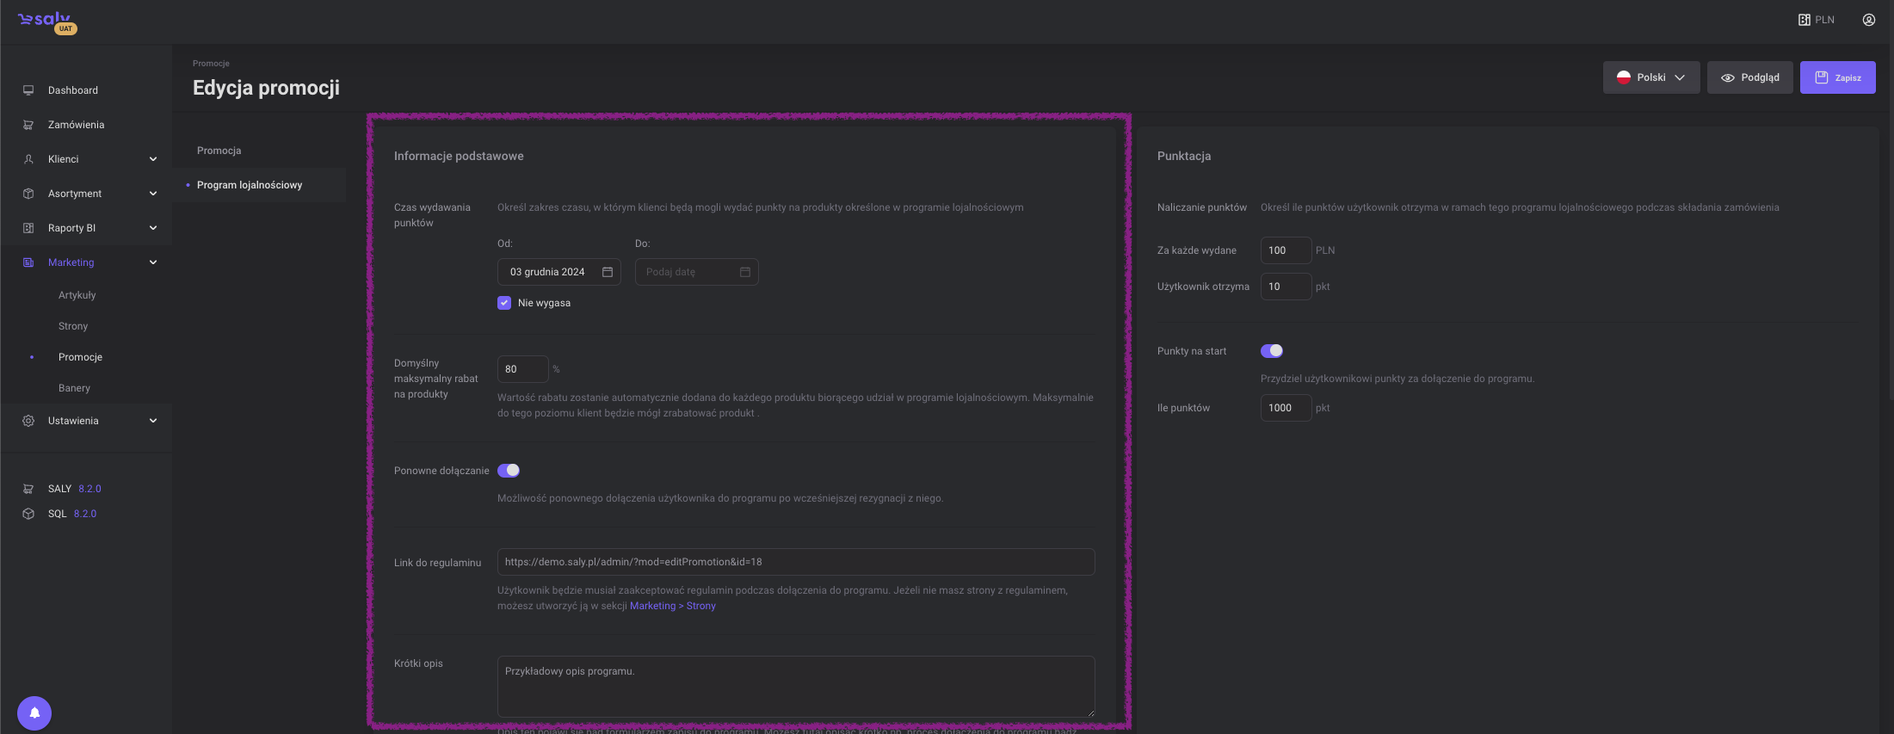1894x734 pixels.
Task: Open the user account icon
Action: [x=1868, y=20]
